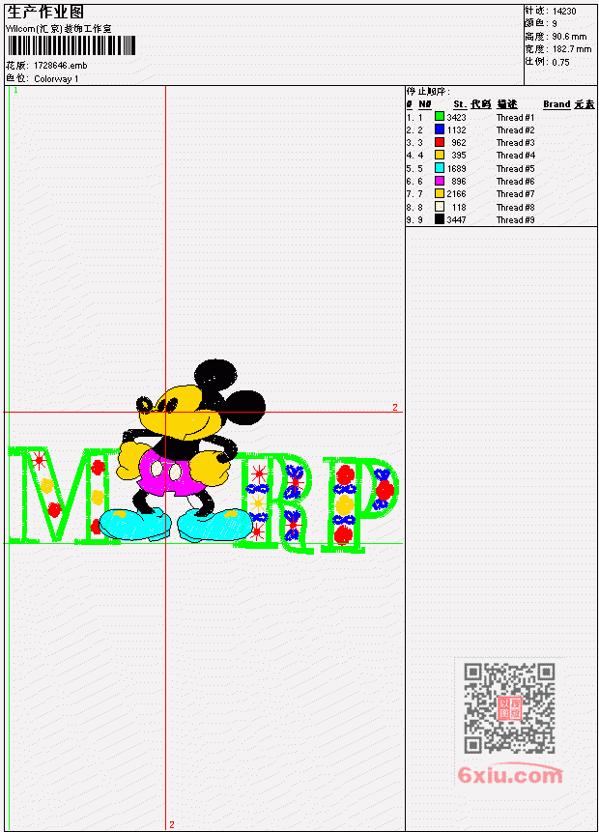This screenshot has width=599, height=832.
Task: Click stitch count 2166
Action: pos(456,194)
